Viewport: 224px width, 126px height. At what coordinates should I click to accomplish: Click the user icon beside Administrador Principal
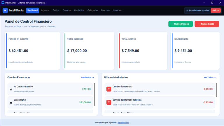187,10
